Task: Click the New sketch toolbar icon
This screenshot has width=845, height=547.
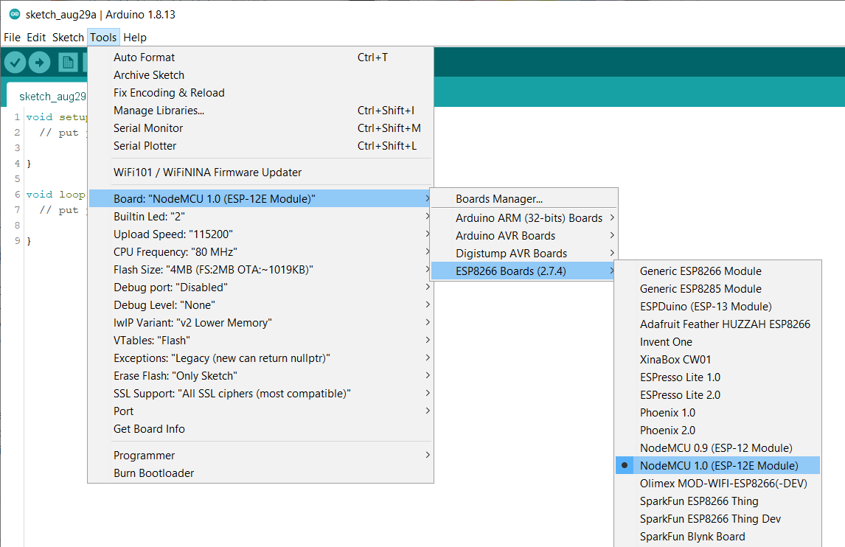Action: [69, 63]
